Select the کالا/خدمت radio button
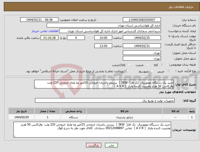The height and width of the screenshot is (152, 200). tap(129, 65)
